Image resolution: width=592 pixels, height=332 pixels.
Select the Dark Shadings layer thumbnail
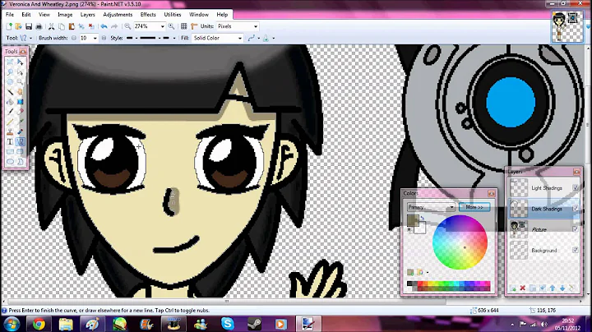[x=519, y=208]
